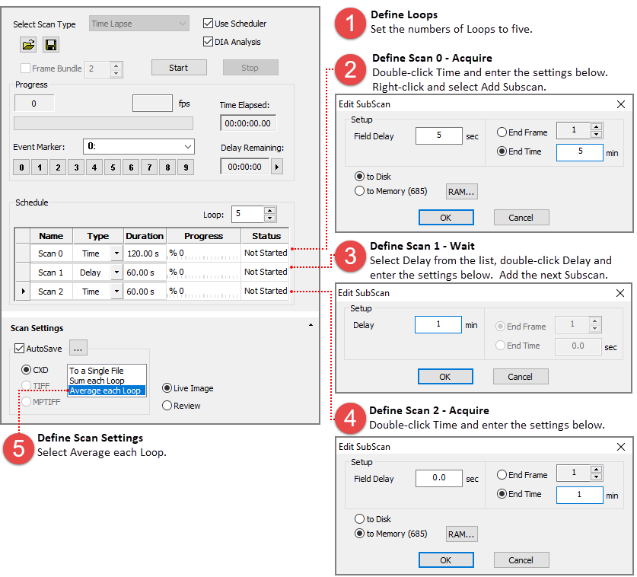Toggle the DIA Analysis checkbox
The height and width of the screenshot is (577, 637).
[x=209, y=42]
